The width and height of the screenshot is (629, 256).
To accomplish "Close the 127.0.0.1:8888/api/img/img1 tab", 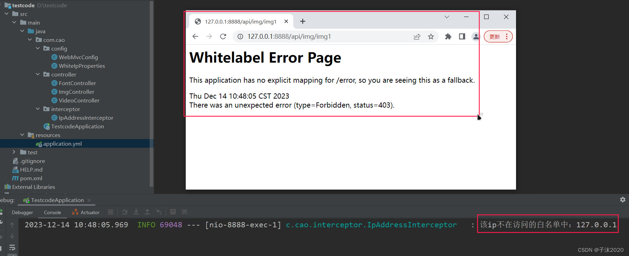I will coord(286,21).
